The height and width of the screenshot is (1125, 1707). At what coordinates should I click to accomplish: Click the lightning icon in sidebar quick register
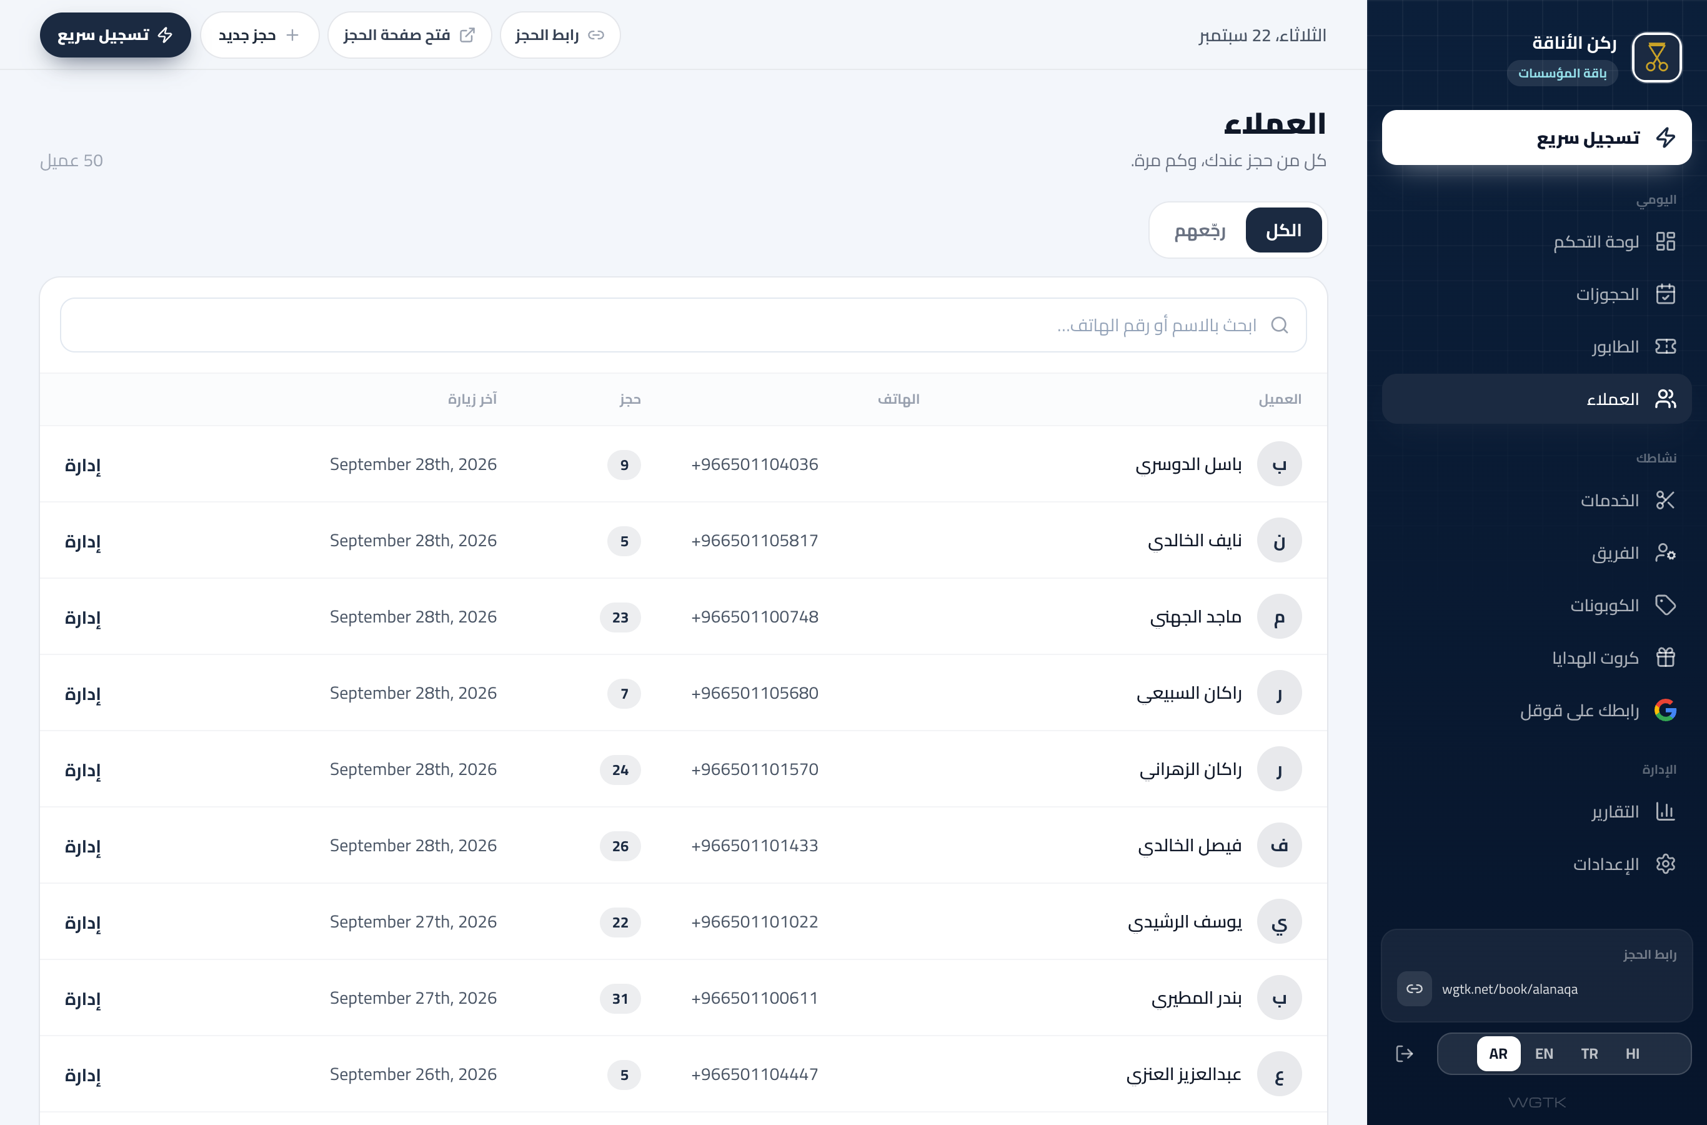pyautogui.click(x=1665, y=137)
